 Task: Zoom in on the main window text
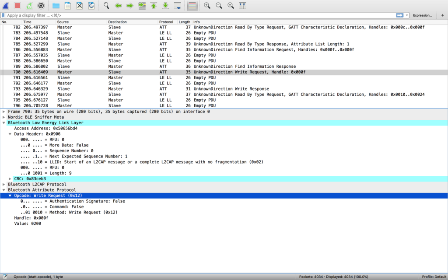[207, 5]
